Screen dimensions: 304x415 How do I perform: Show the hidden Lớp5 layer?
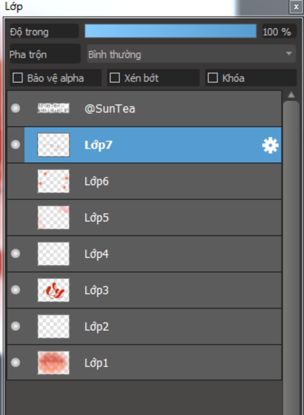(x=15, y=217)
